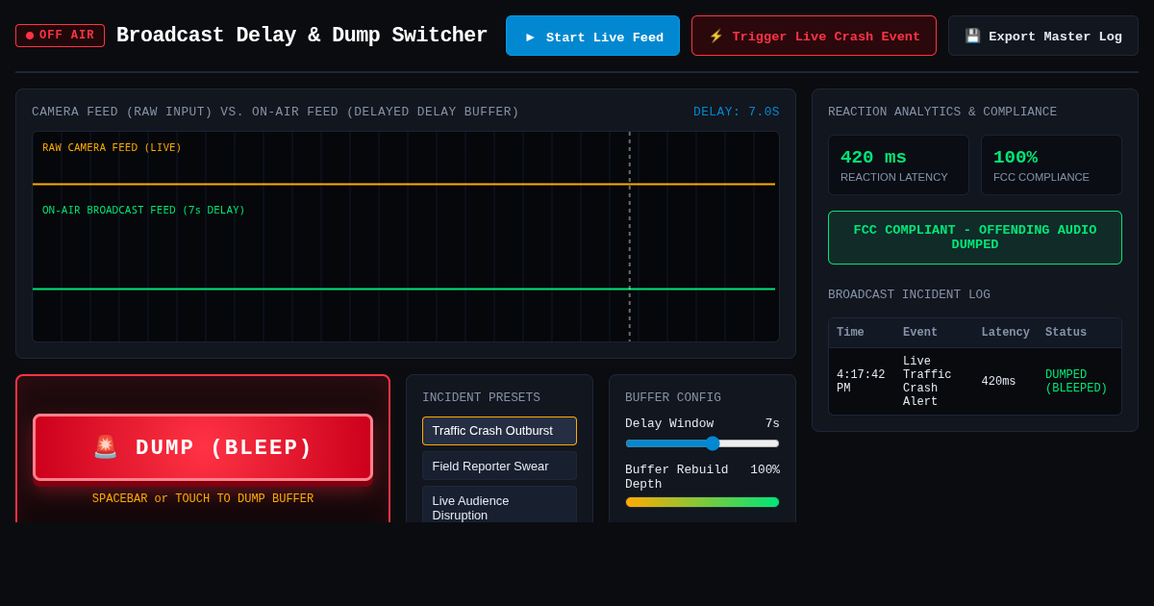
Task: Click the 100% FCC compliance value
Action: [x=1016, y=157]
